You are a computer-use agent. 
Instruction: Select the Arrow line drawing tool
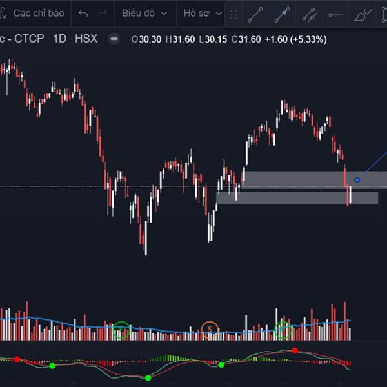(282, 15)
